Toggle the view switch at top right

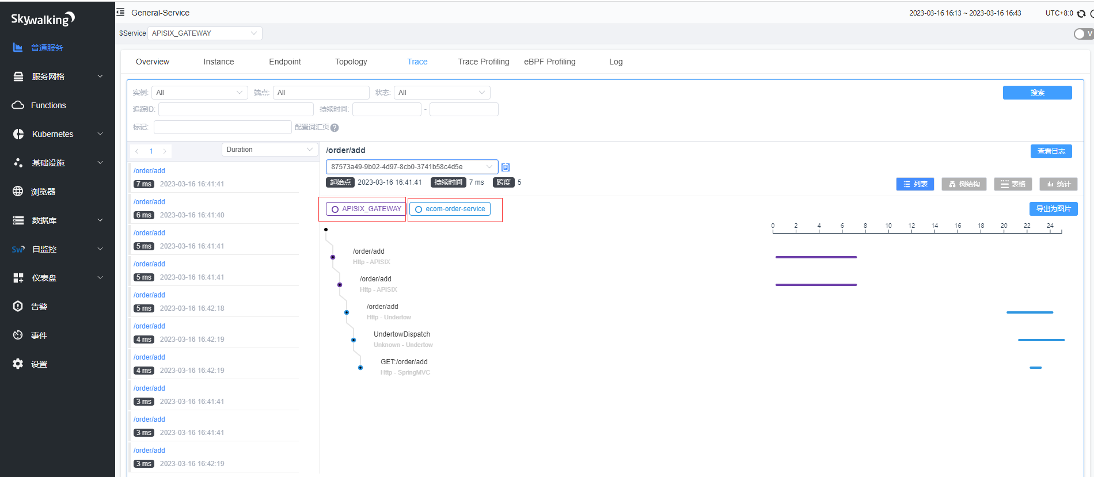[x=1082, y=34]
